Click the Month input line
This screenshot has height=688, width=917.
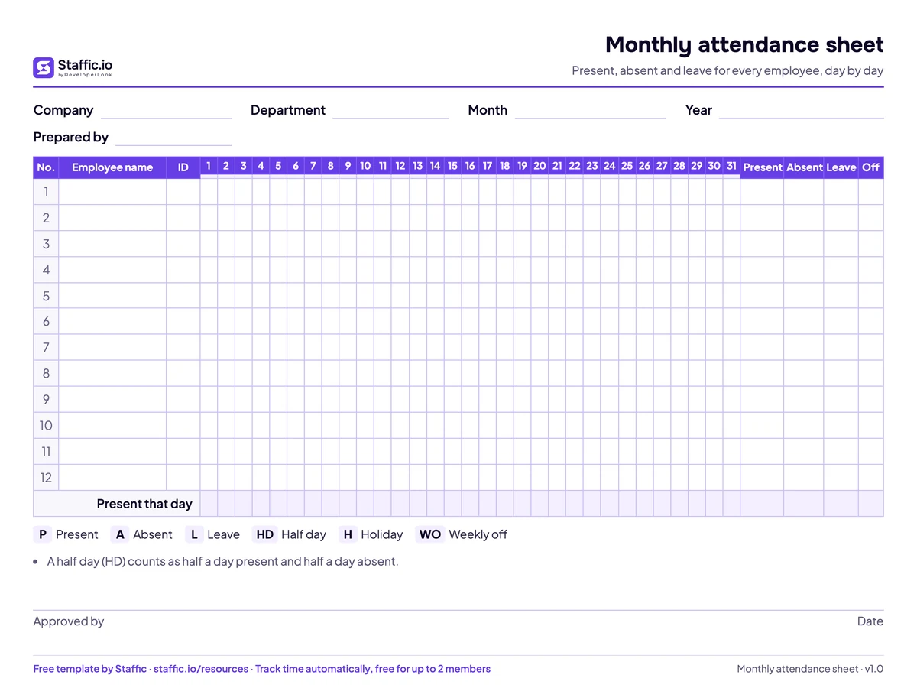click(x=590, y=112)
